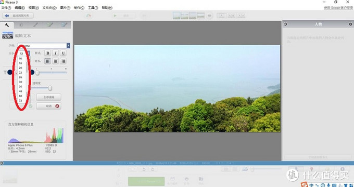Show the photo properties info panel

(x=342, y=169)
